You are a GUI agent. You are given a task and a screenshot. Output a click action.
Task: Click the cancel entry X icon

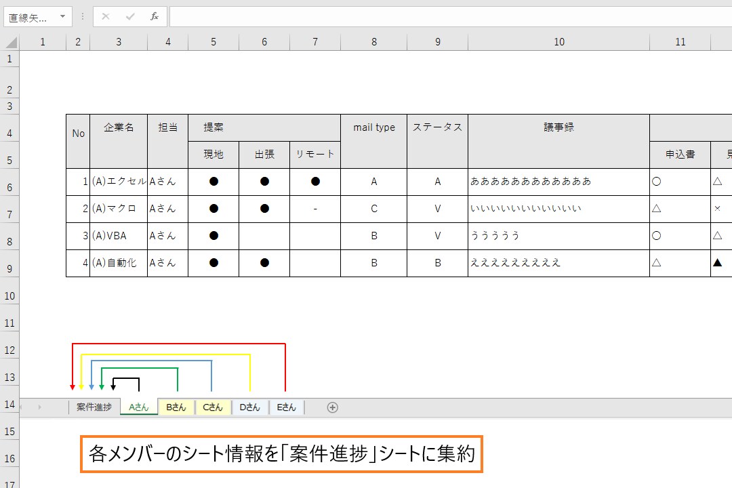[x=106, y=17]
